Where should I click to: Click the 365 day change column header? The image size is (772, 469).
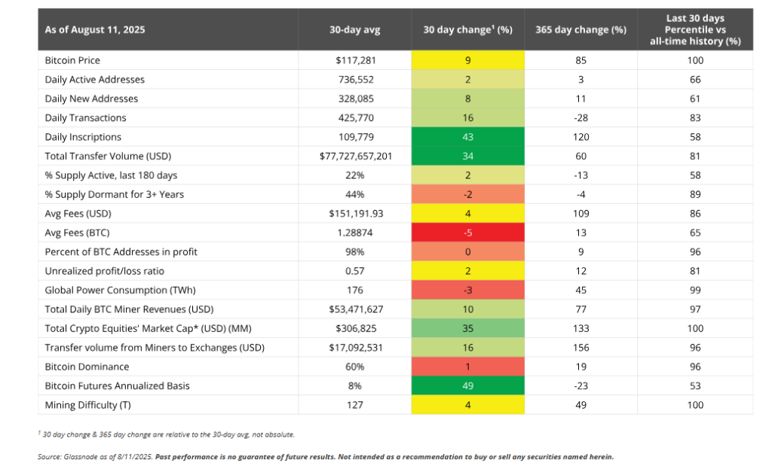point(581,30)
